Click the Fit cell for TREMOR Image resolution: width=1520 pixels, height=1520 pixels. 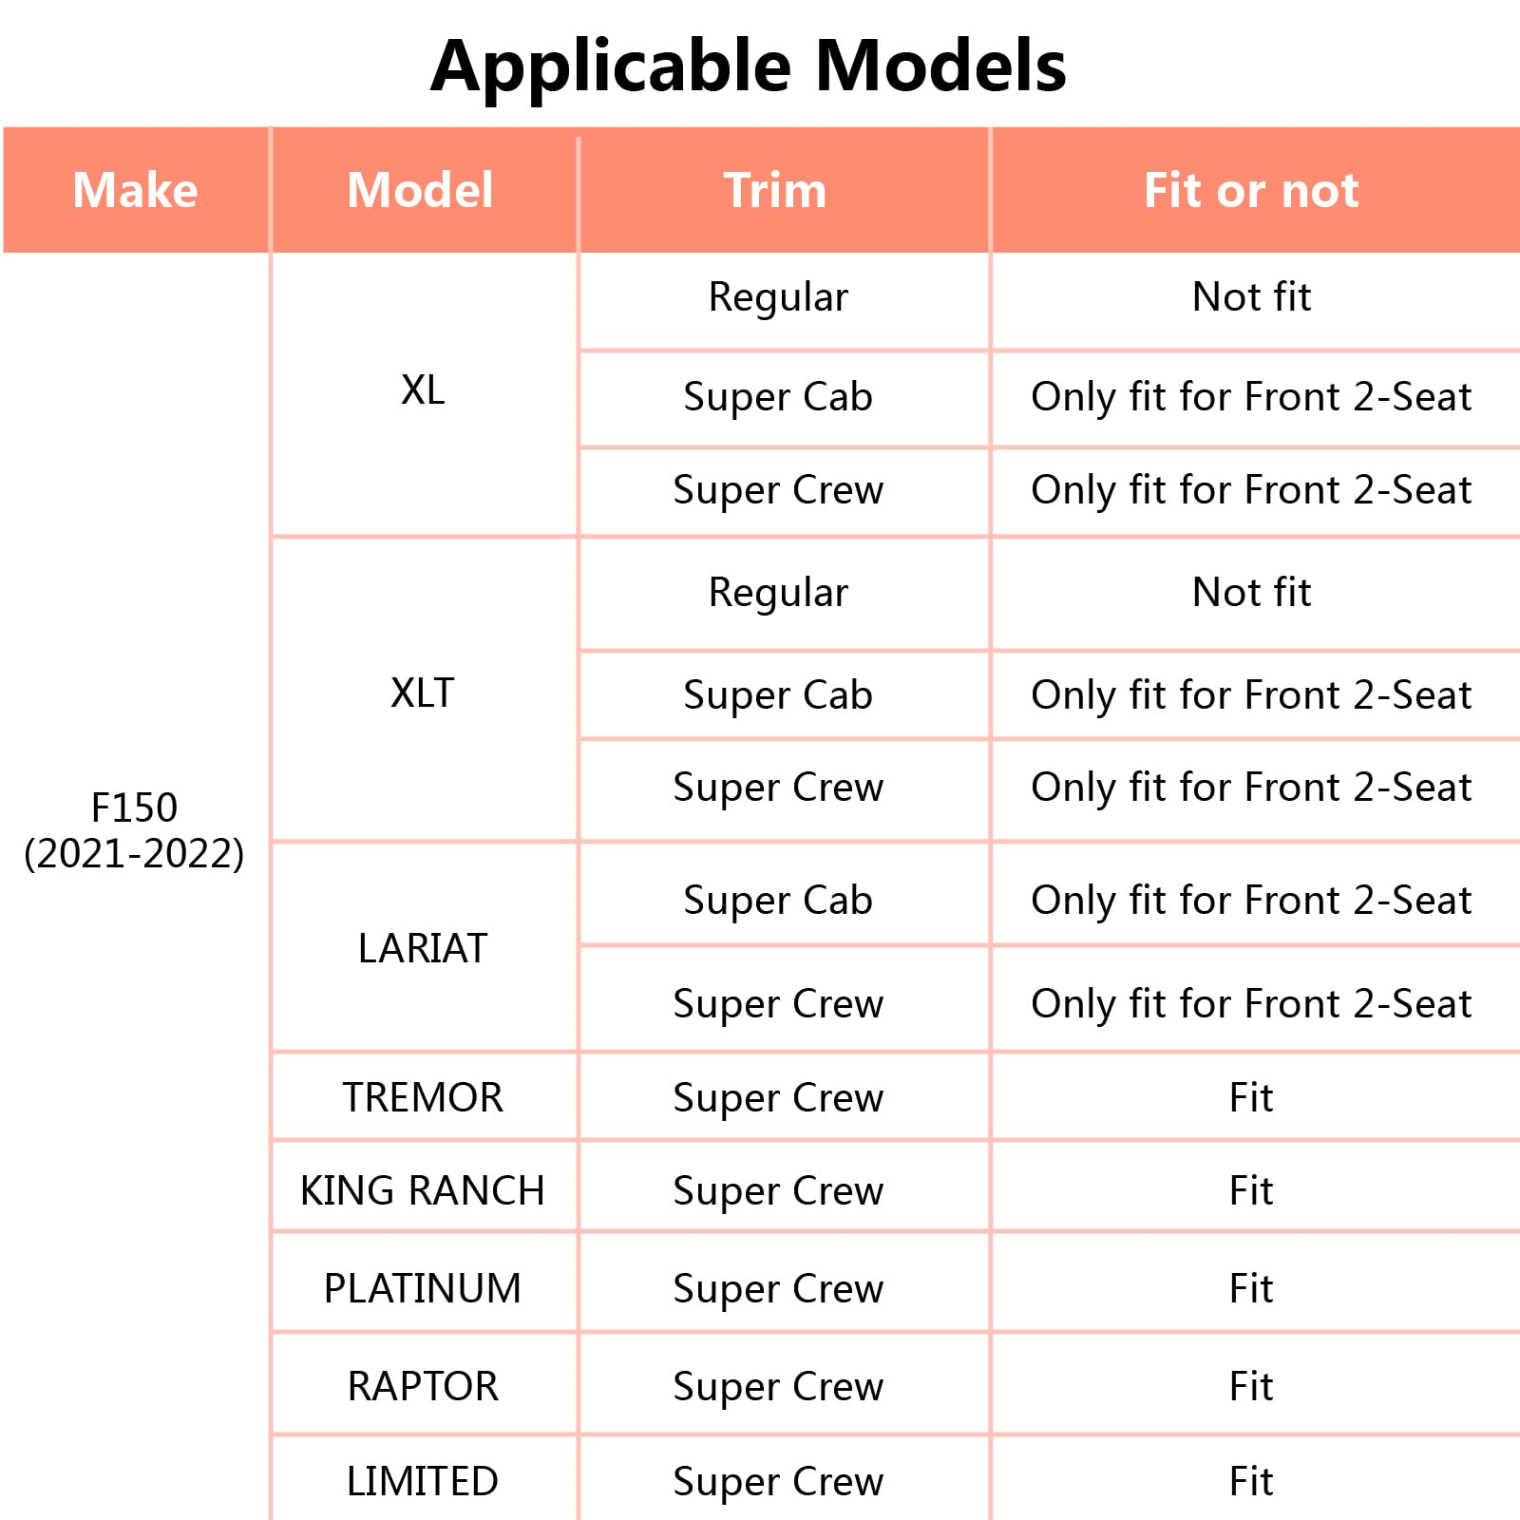point(1252,1097)
